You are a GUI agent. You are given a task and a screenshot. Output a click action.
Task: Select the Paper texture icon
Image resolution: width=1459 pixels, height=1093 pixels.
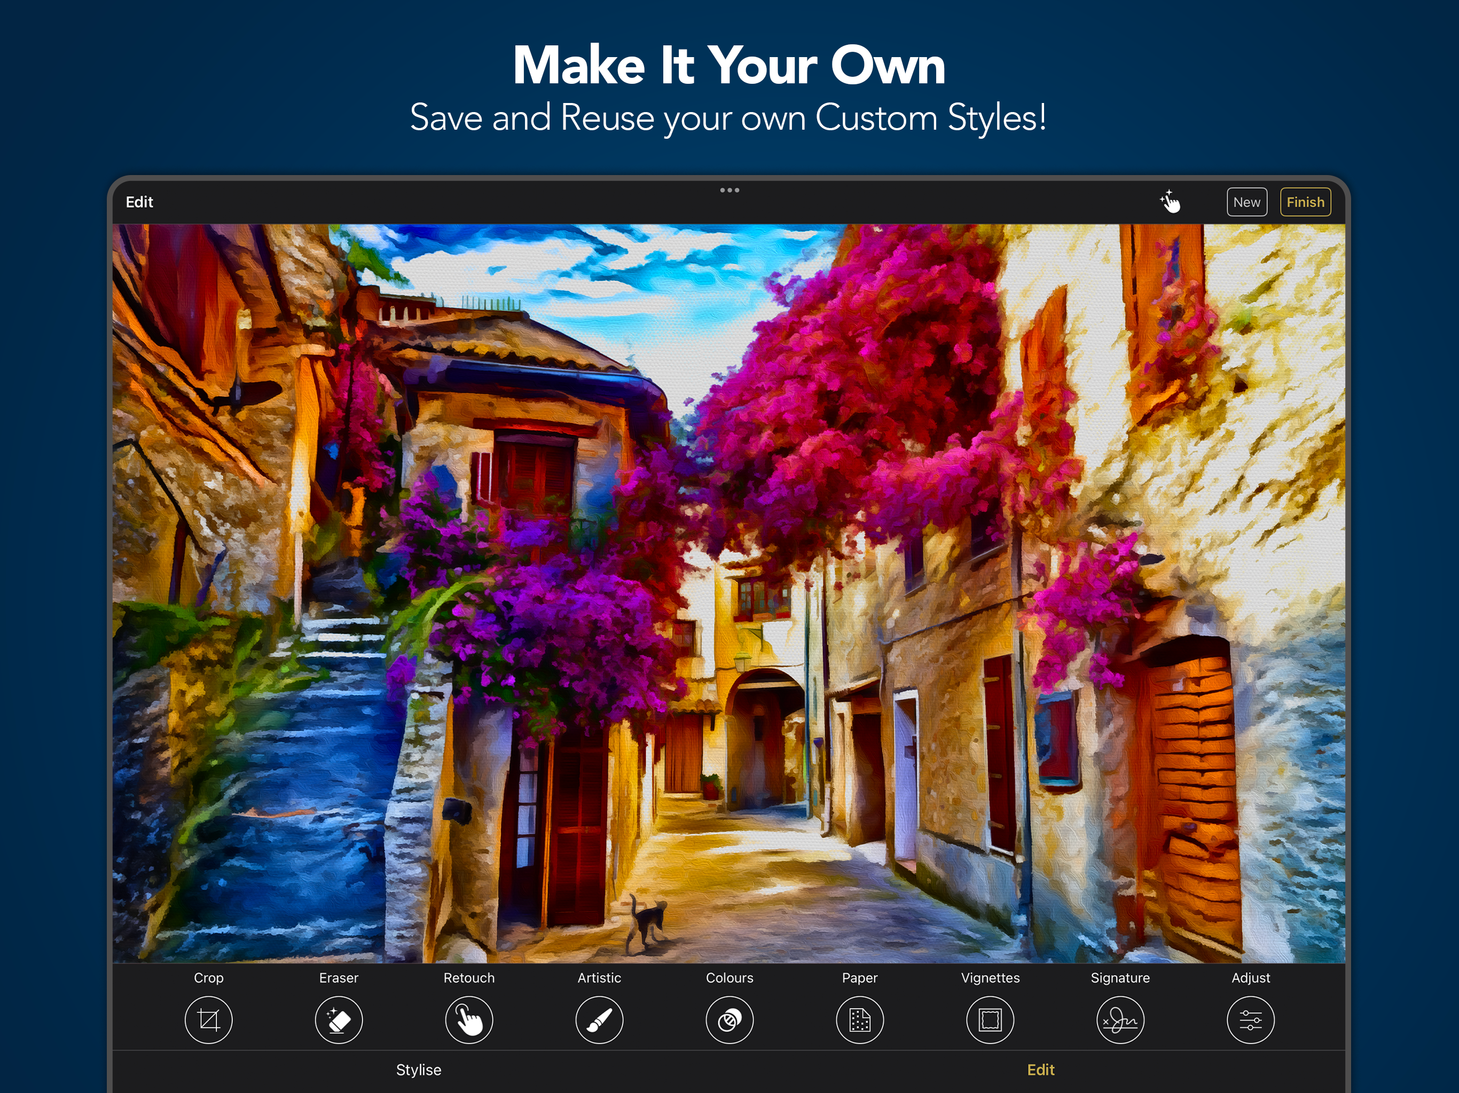coord(859,1020)
